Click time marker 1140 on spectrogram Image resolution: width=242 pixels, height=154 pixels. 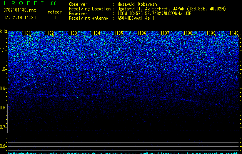pos(234,33)
